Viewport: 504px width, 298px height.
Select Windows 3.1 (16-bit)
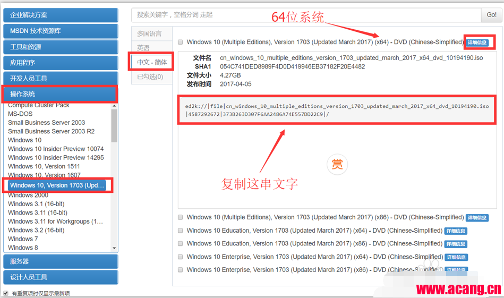pos(36,204)
